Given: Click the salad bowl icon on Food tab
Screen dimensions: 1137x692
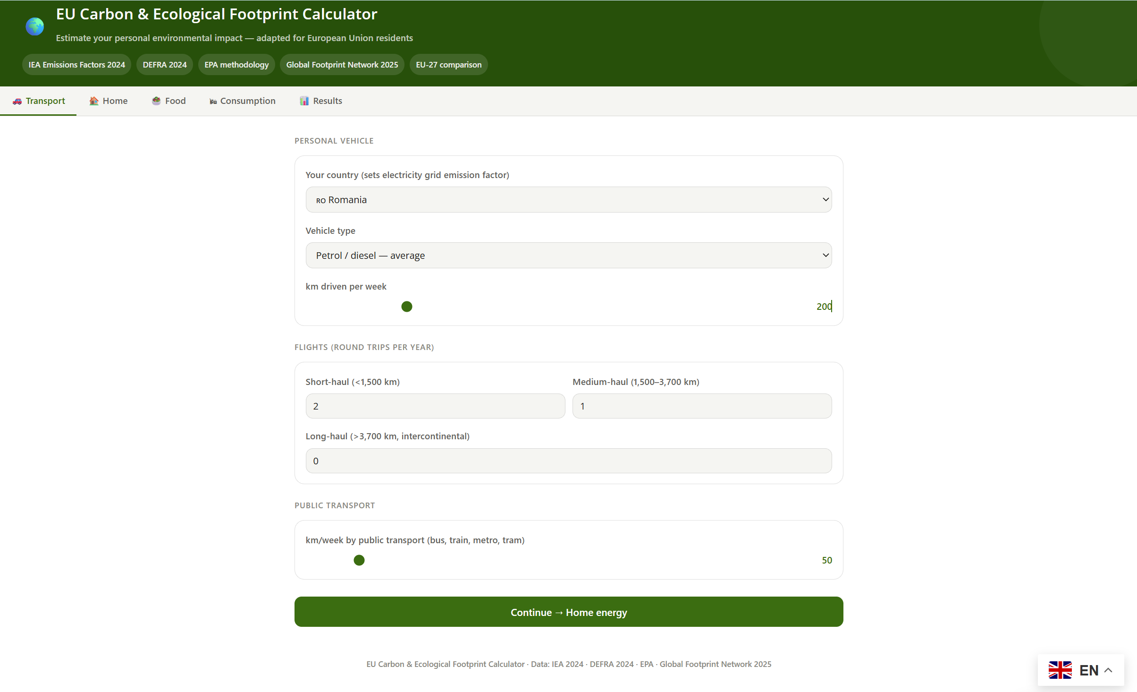Looking at the screenshot, I should click(x=156, y=101).
